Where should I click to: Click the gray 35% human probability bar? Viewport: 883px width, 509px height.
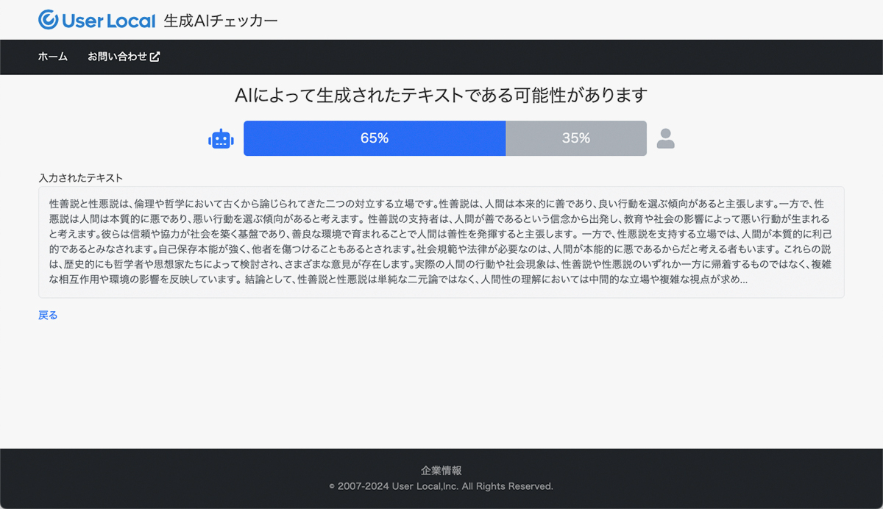coord(576,138)
